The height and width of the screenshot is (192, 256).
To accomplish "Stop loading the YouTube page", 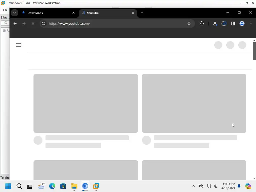I will (33, 23).
